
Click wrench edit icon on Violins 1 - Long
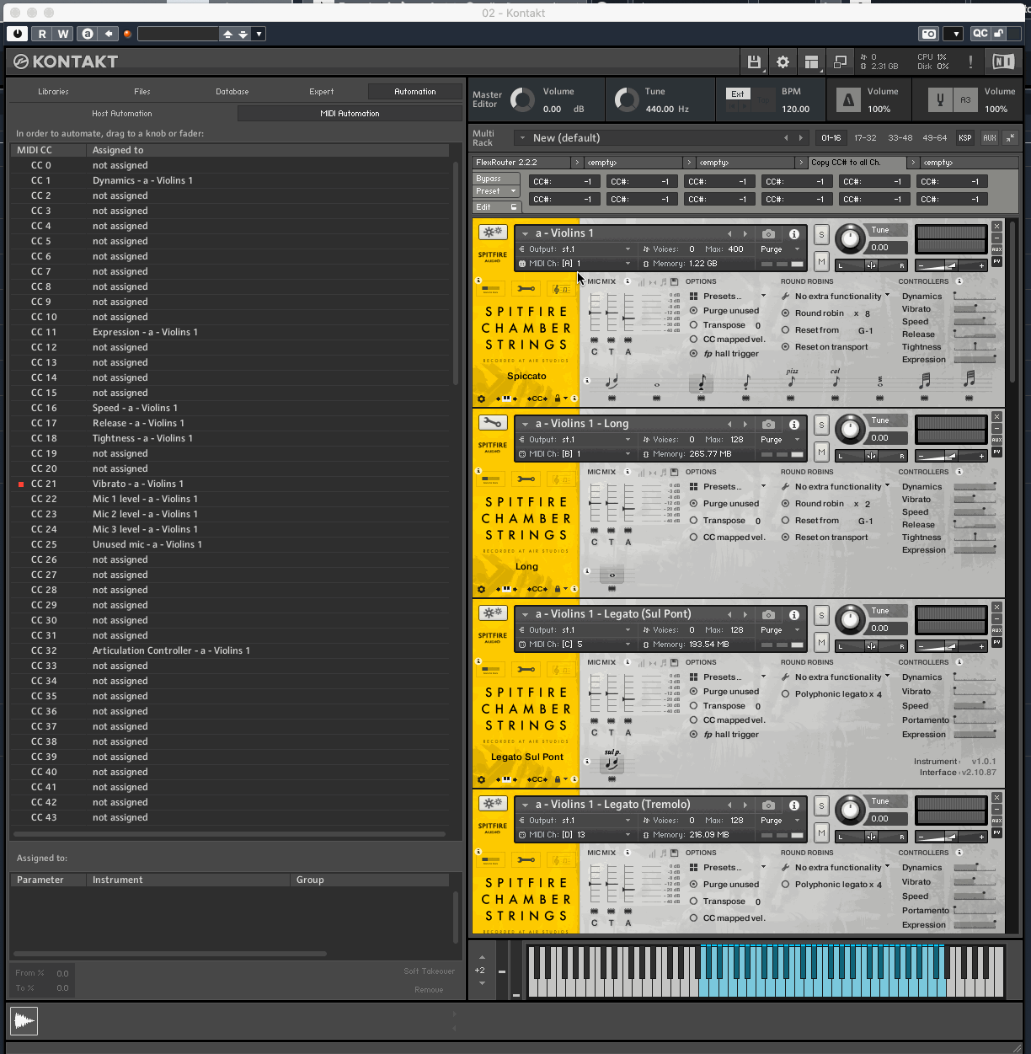pyautogui.click(x=493, y=422)
